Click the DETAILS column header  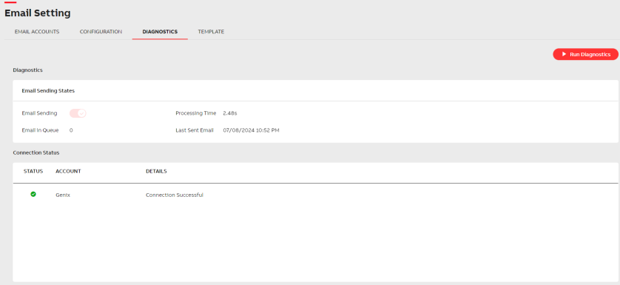(156, 172)
